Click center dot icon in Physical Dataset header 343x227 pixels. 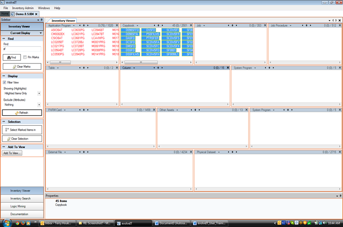click(x=232, y=152)
